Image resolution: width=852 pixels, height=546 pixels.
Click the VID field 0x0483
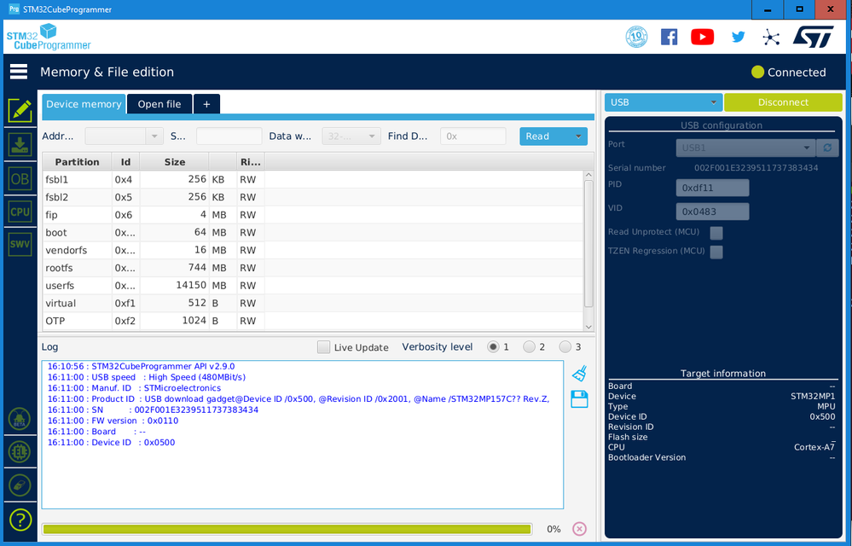[712, 212]
